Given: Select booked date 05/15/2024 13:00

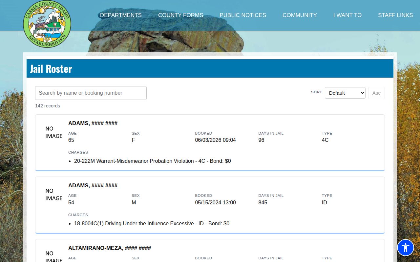Looking at the screenshot, I should coord(215,203).
